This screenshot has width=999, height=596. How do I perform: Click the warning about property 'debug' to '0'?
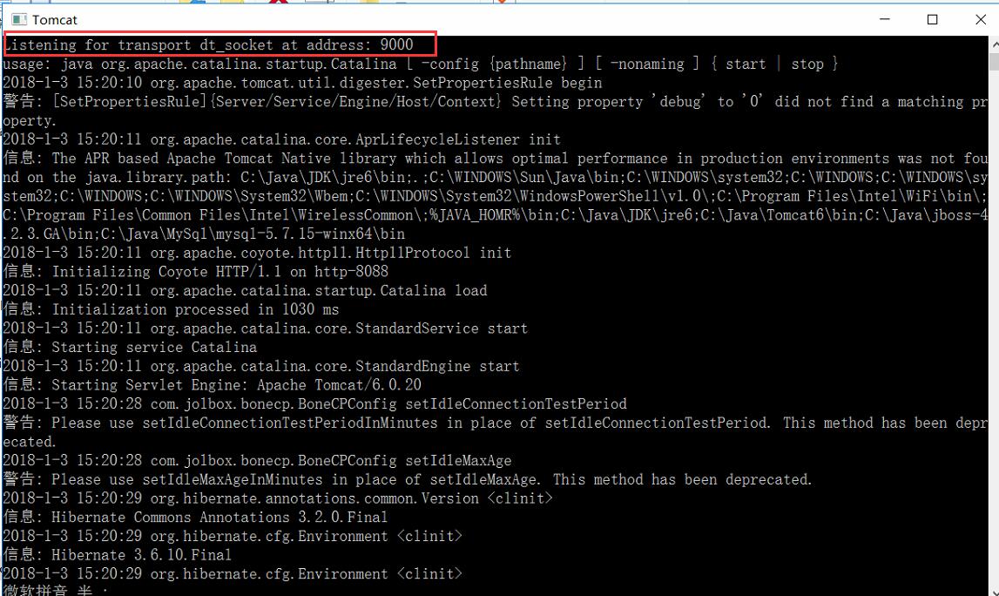click(x=495, y=101)
